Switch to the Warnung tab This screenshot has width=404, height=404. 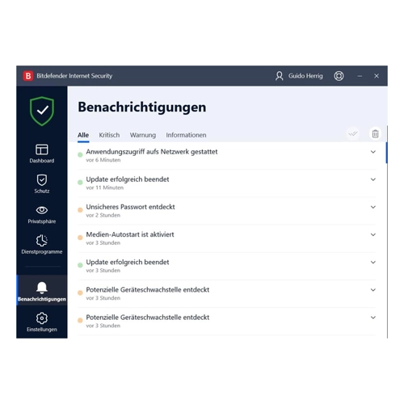tap(143, 135)
